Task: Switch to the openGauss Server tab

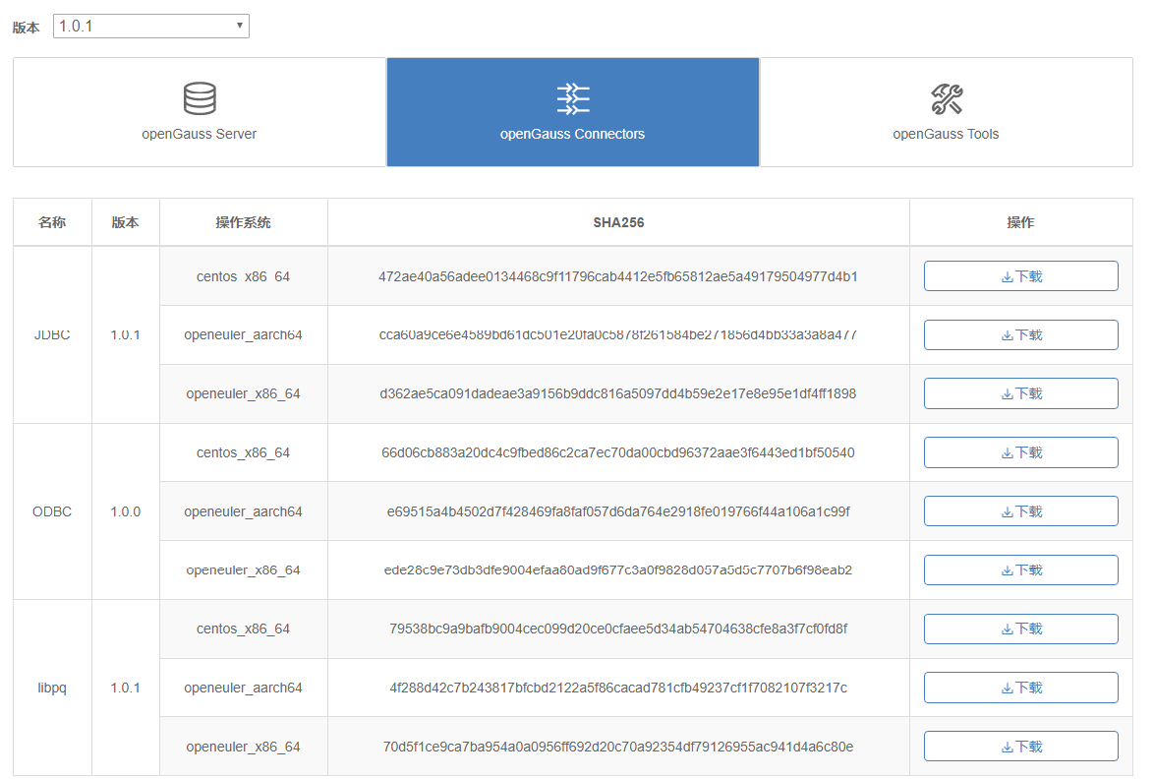Action: [x=200, y=112]
